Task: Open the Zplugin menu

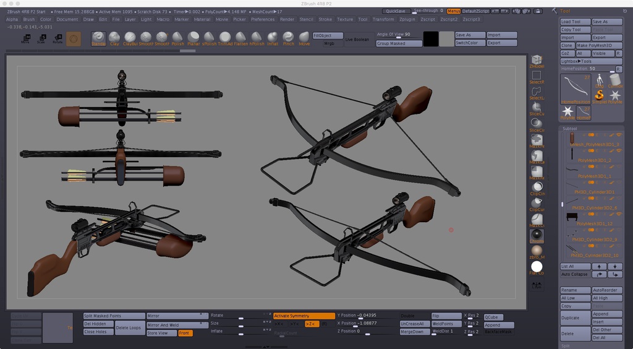Action: (x=407, y=19)
